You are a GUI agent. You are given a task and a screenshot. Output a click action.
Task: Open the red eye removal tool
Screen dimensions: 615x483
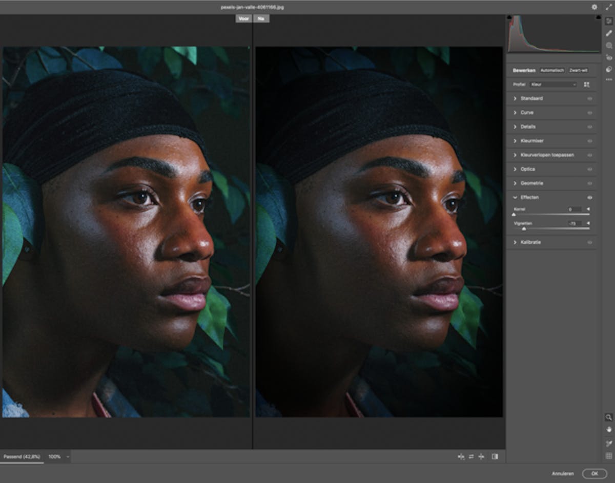point(609,57)
